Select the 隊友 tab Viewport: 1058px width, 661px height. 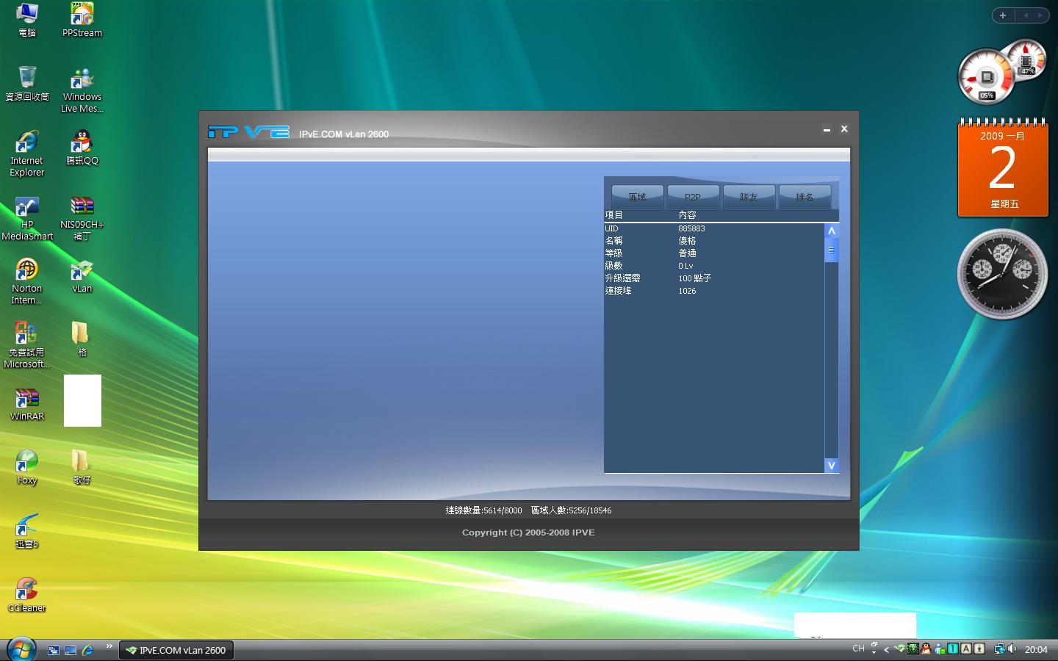[x=749, y=197]
